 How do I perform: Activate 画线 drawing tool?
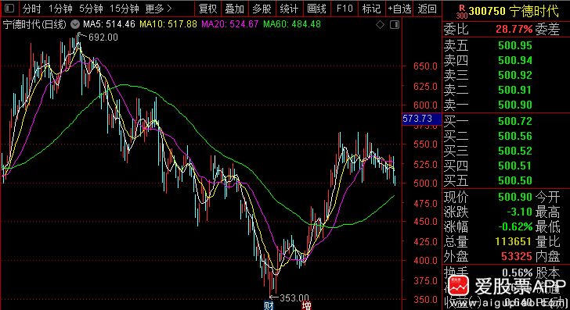tap(316, 9)
